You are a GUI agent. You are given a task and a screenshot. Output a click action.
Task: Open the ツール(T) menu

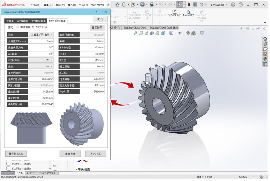[83, 5]
